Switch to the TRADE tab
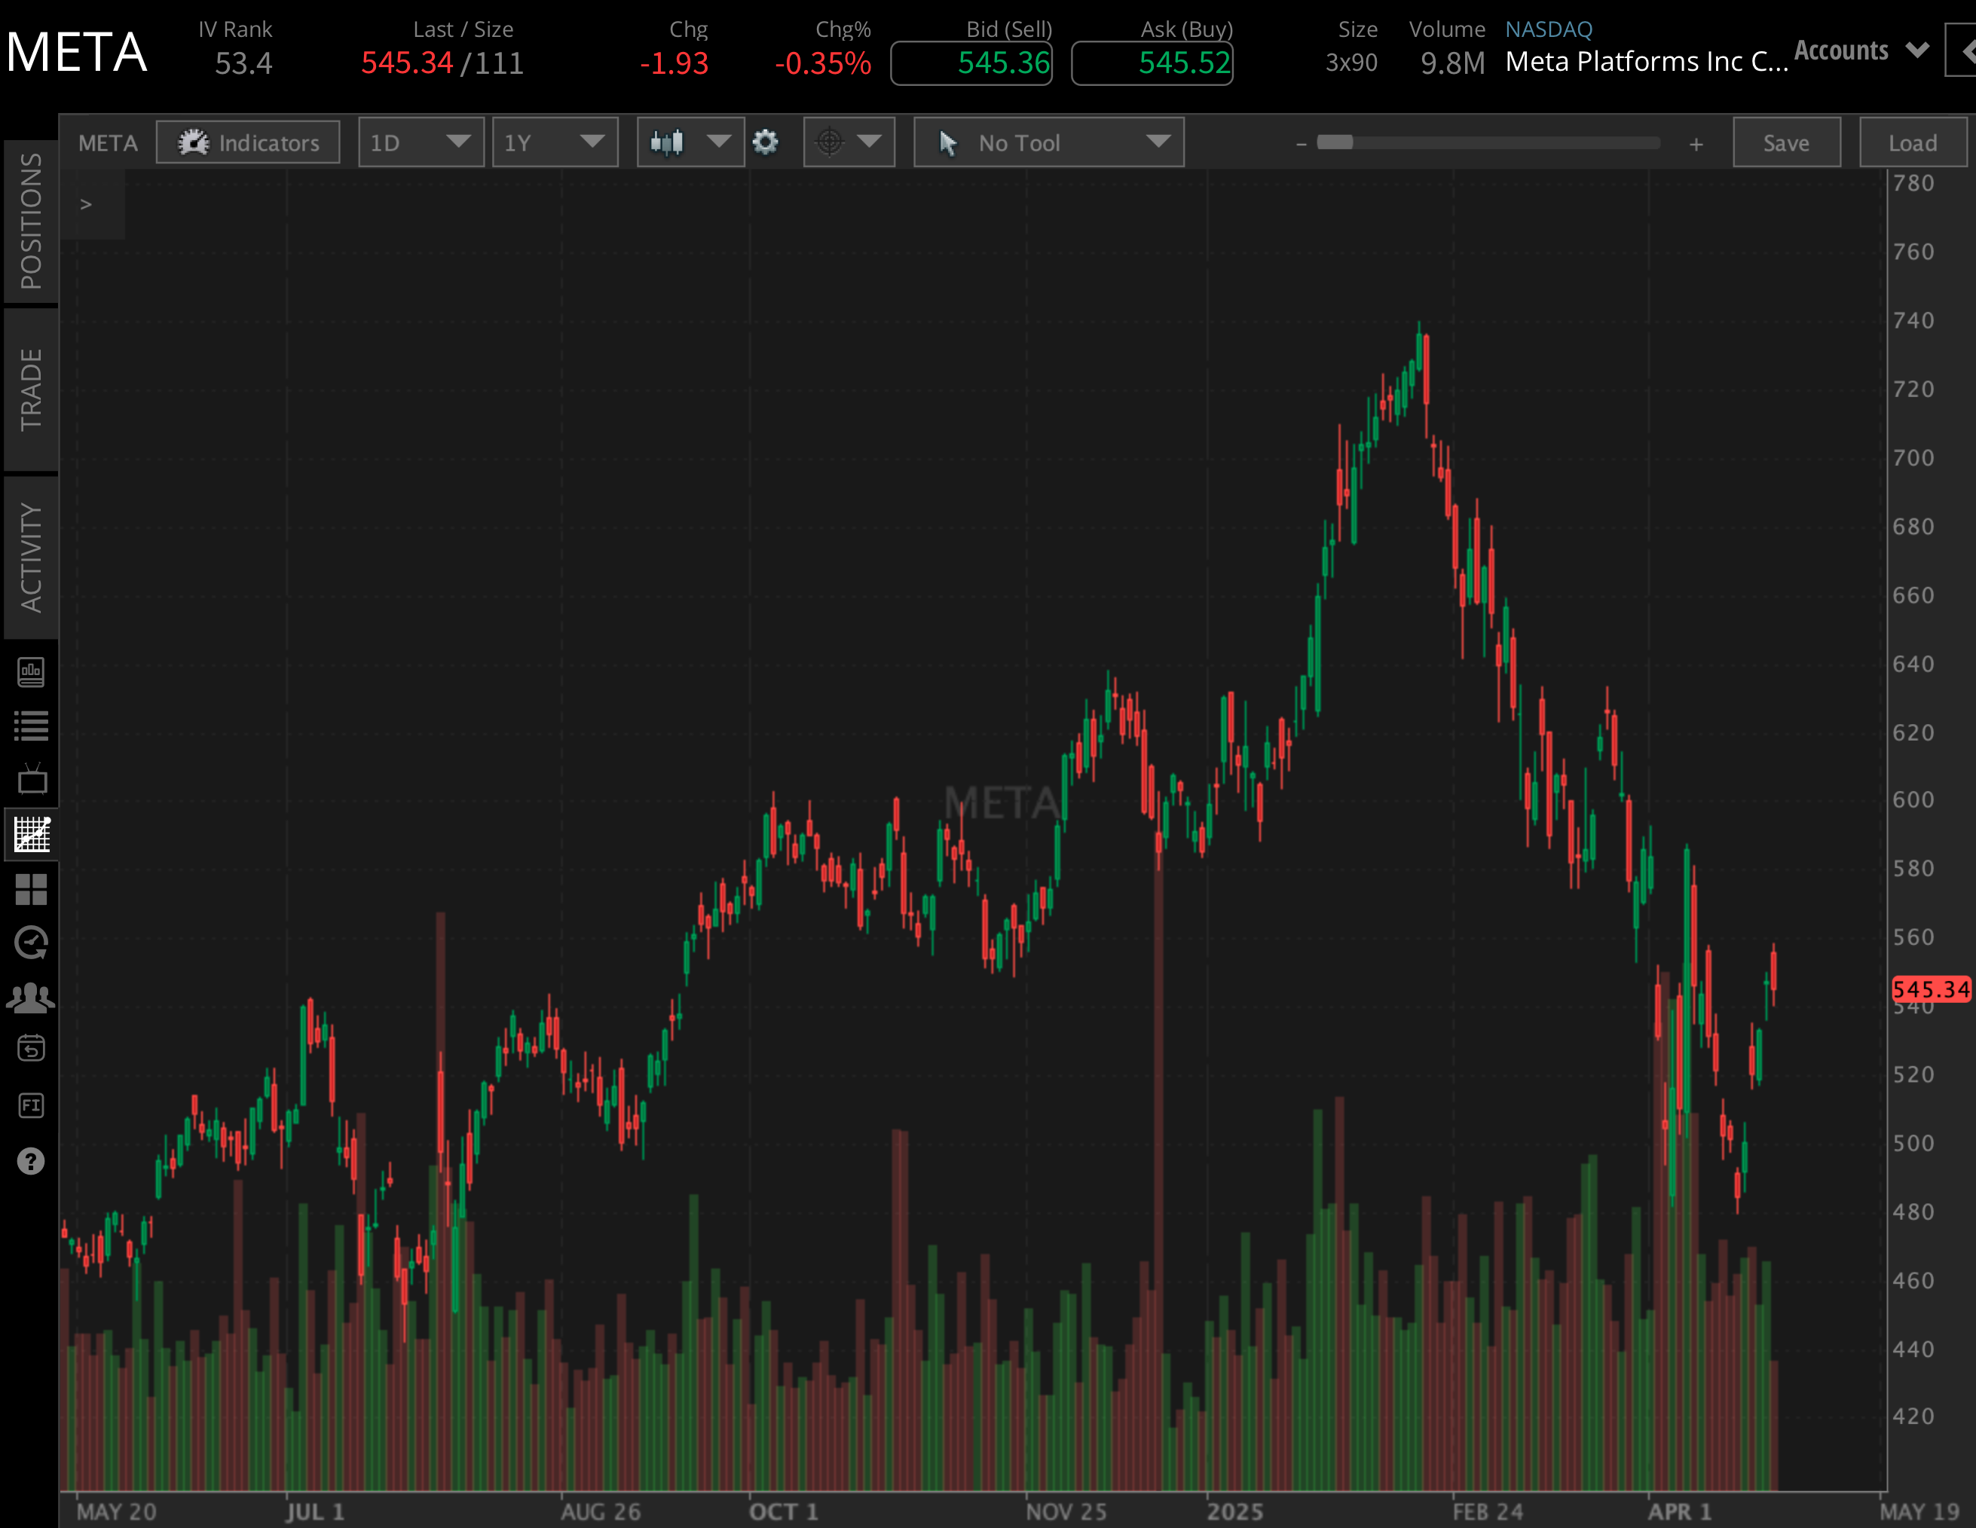 click(x=31, y=389)
